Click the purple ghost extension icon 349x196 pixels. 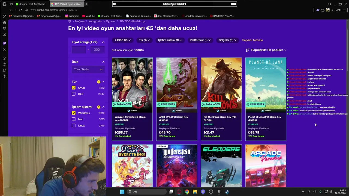318,10
